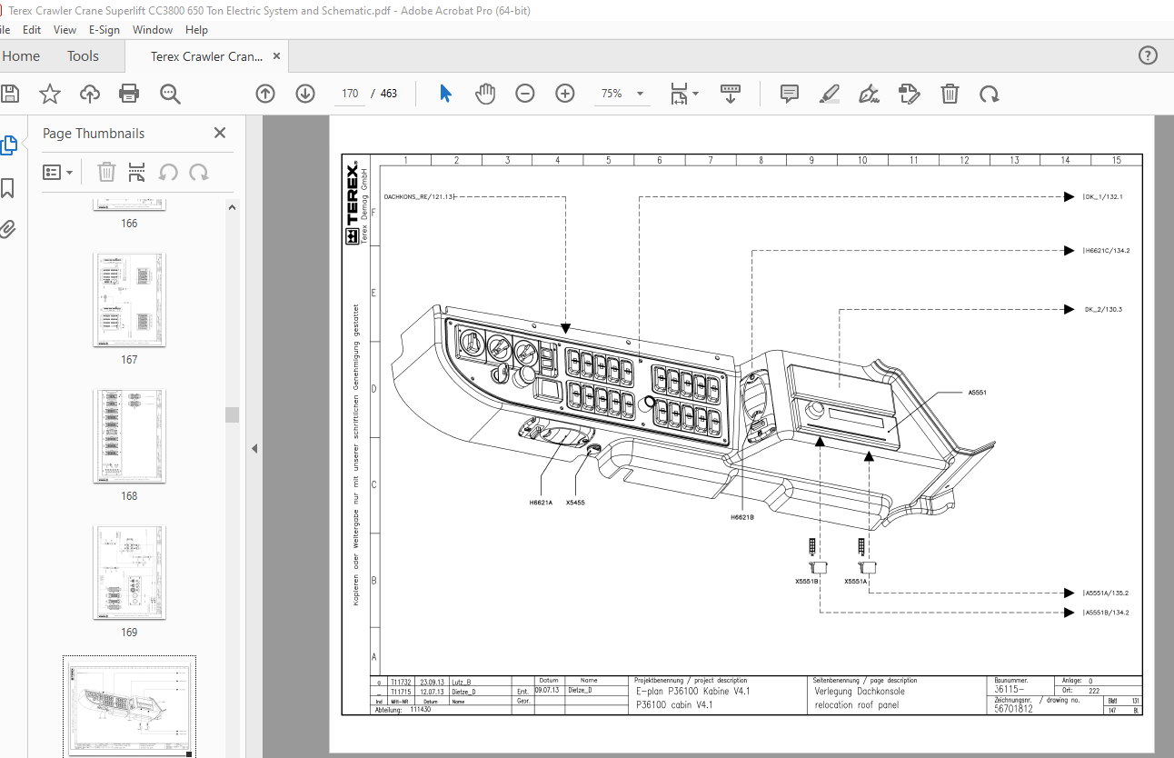This screenshot has height=758, width=1174.
Task: Print the document via printer icon
Action: 129,94
